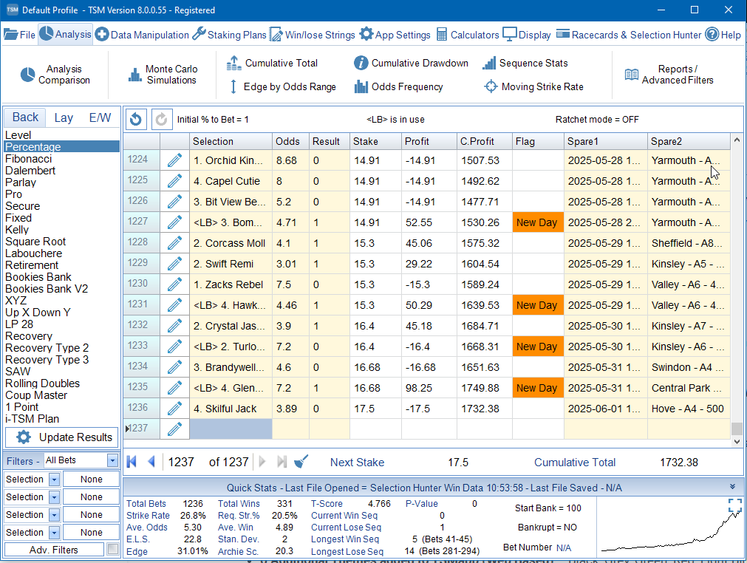Select the i-TSM Plan
The image size is (747, 563).
33,419
